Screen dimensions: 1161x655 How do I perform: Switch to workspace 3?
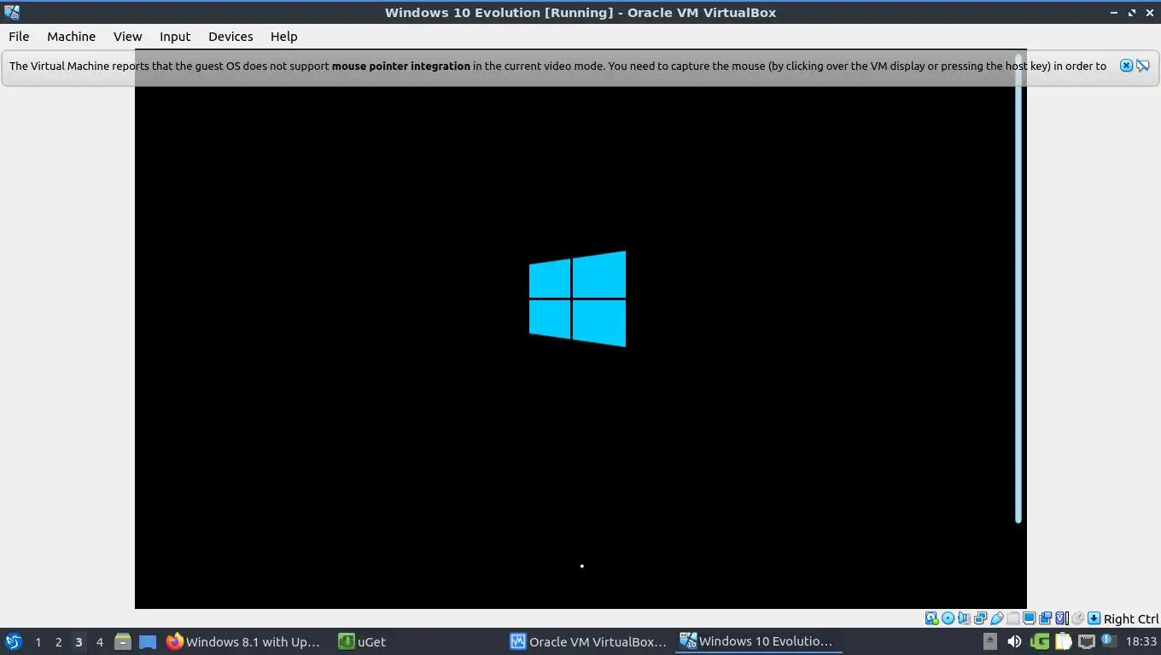tap(79, 641)
